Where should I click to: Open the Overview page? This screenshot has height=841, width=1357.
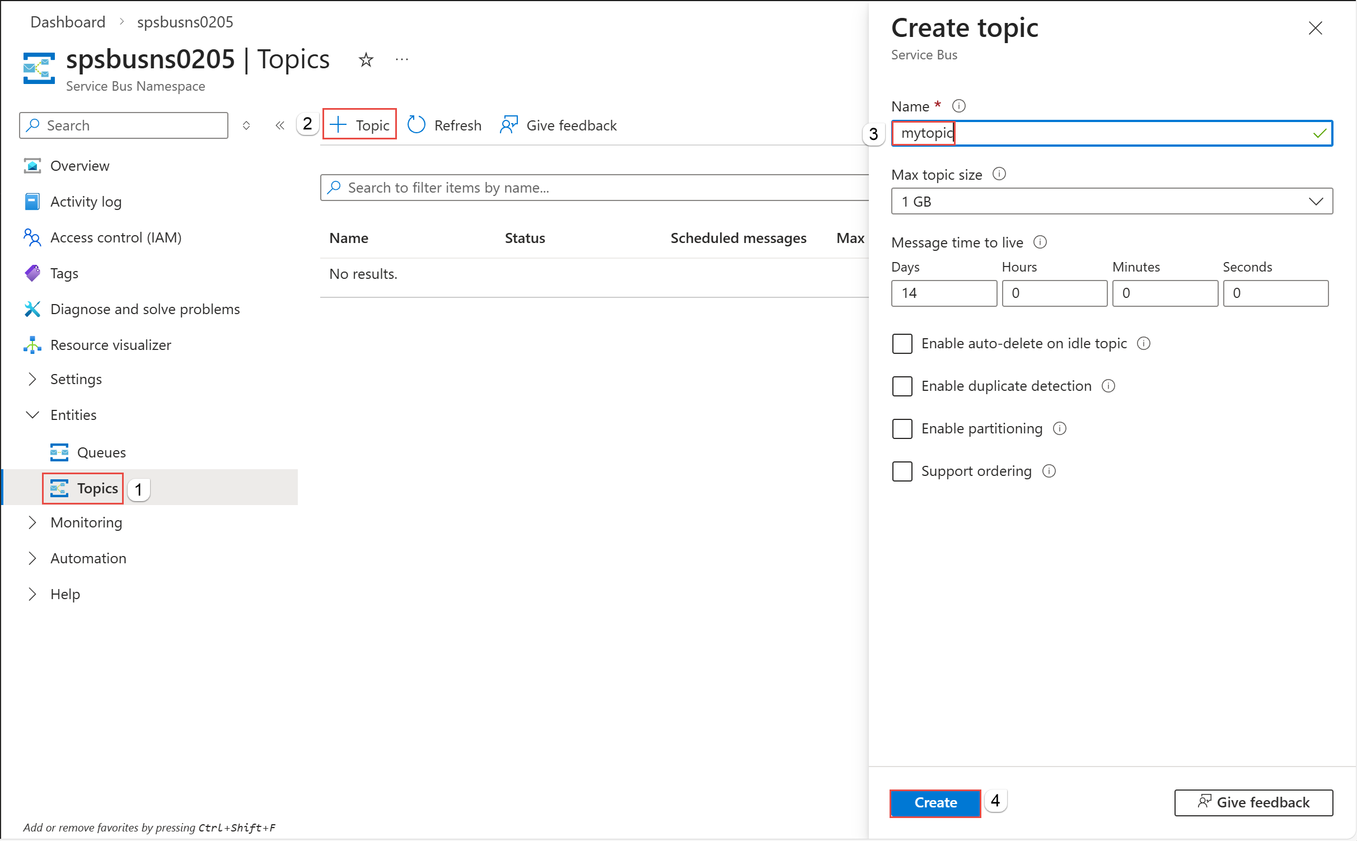[80, 166]
